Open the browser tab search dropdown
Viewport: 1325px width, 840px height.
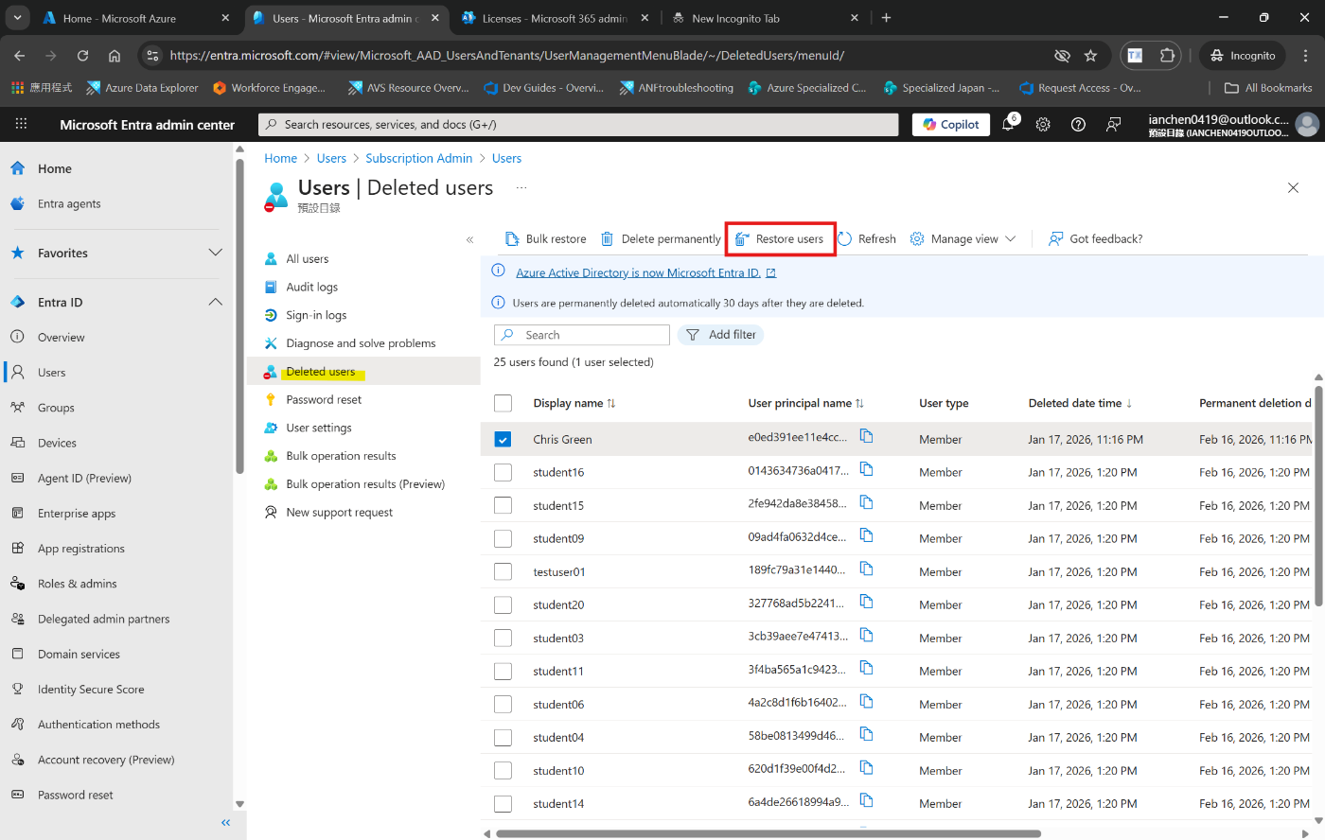pos(17,18)
